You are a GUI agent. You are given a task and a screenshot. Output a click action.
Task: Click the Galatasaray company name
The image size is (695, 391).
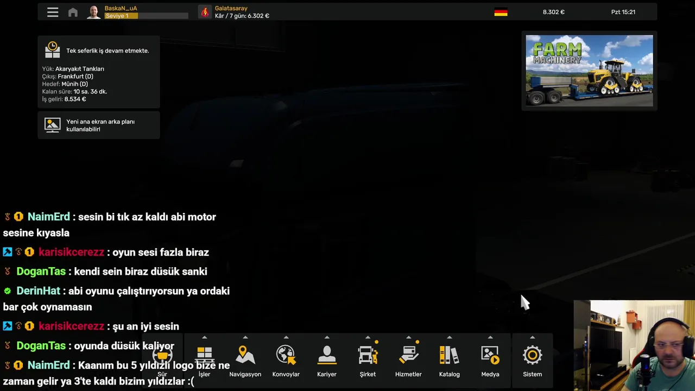(x=231, y=8)
